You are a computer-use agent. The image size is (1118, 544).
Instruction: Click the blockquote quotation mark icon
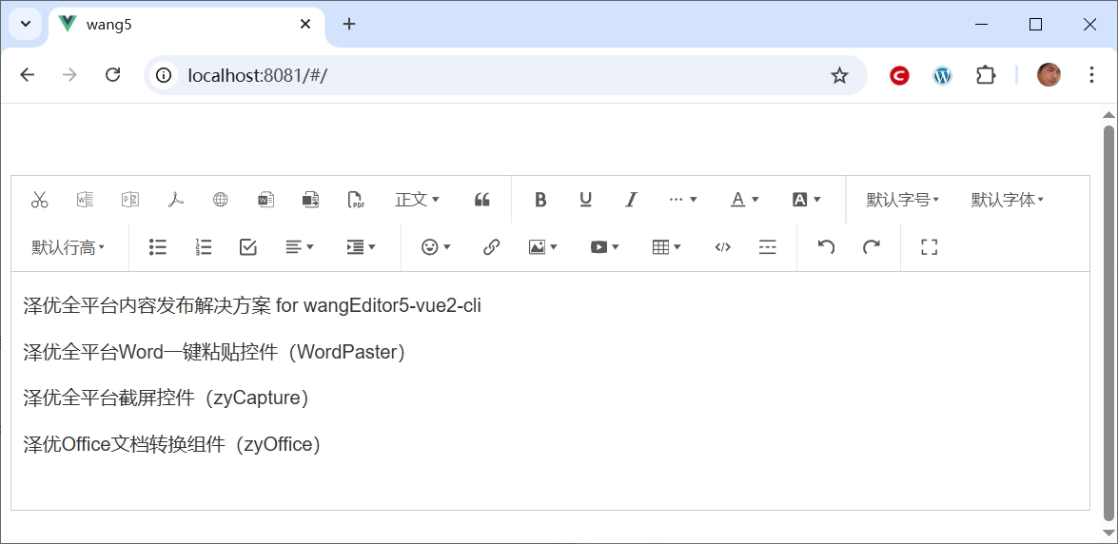(481, 200)
